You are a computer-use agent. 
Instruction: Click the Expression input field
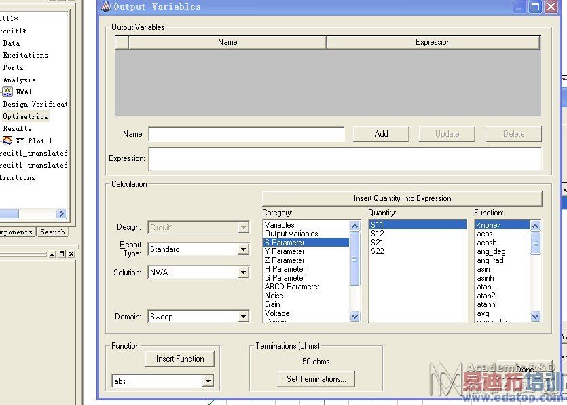pyautogui.click(x=345, y=158)
